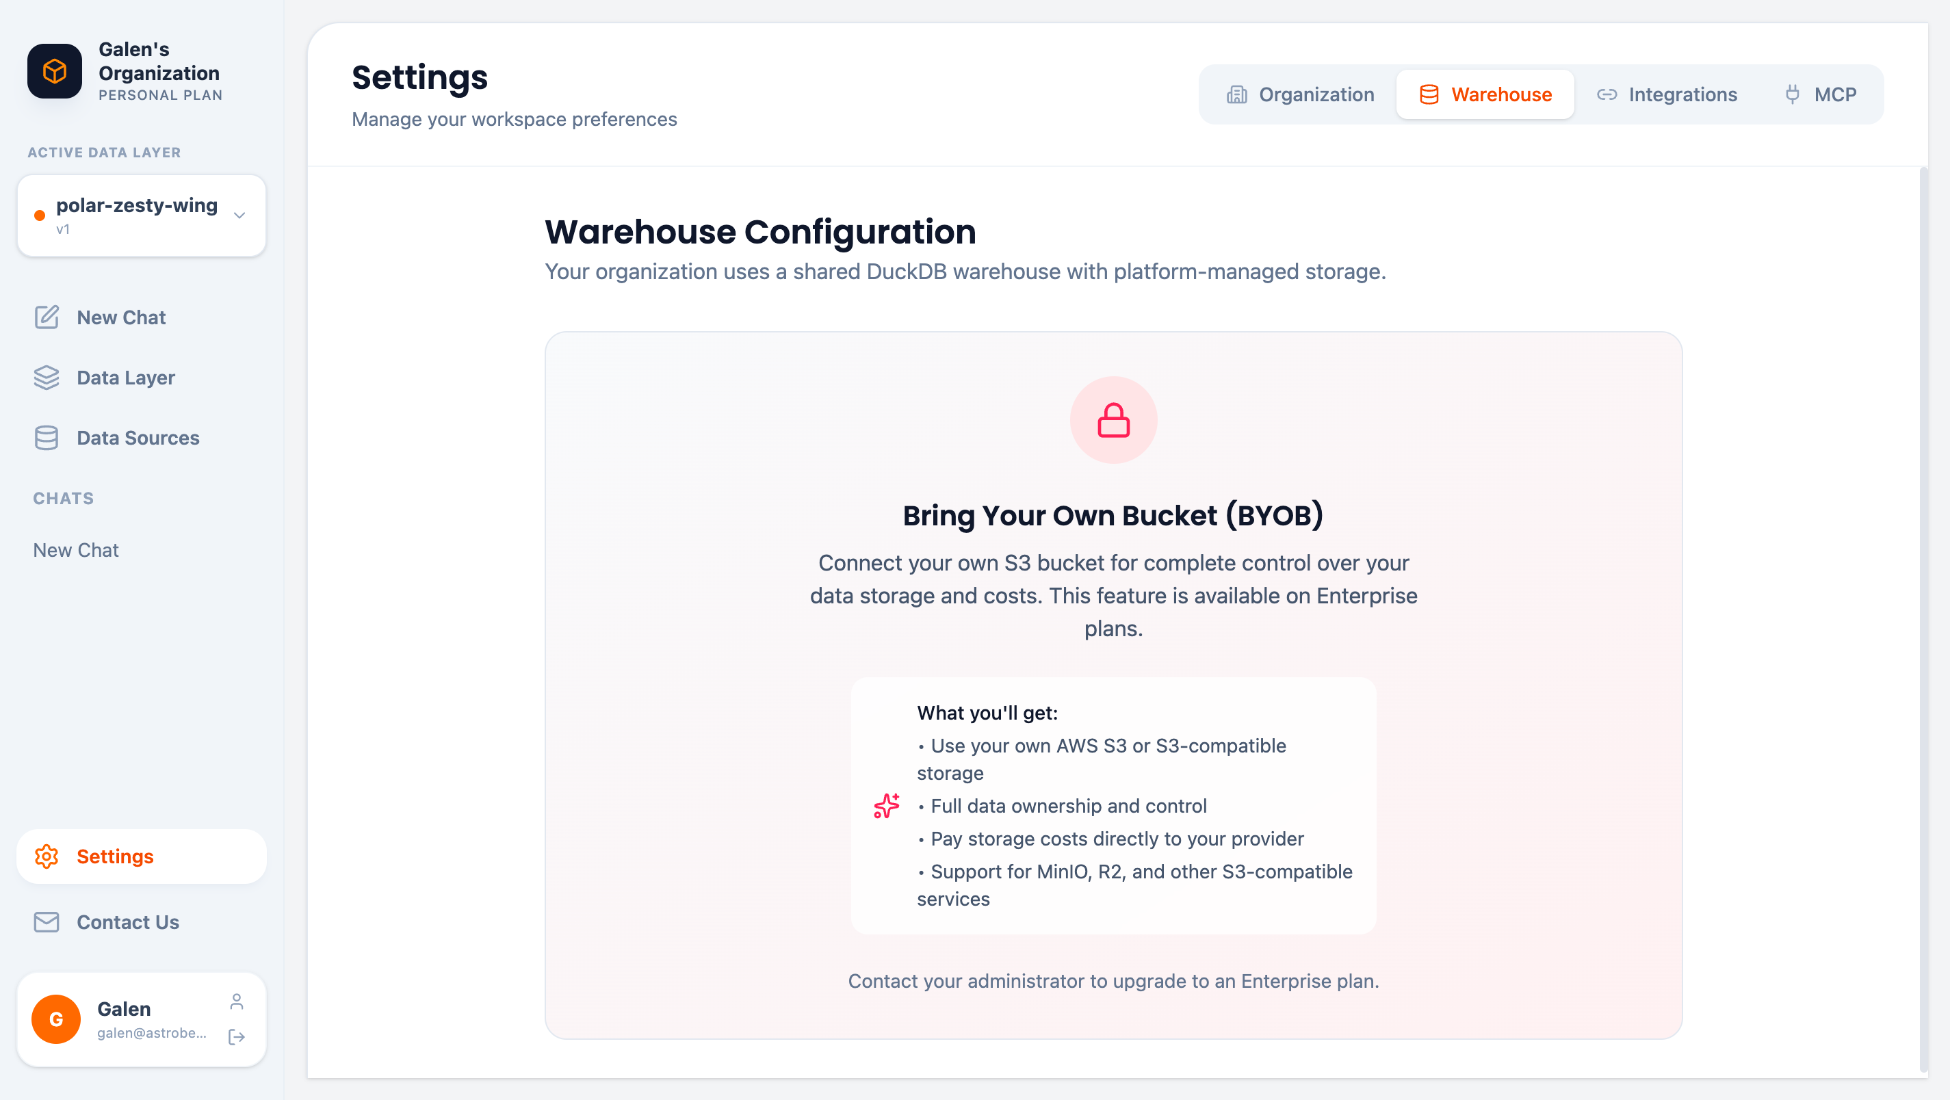1950x1100 pixels.
Task: Click the Data Layer stack icon
Action: (x=46, y=377)
